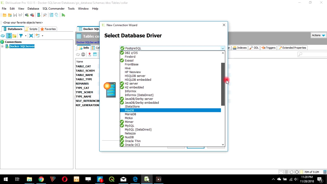327x184 pixels.
Task: Close the New Connection Wizard dialog
Action: (x=224, y=25)
